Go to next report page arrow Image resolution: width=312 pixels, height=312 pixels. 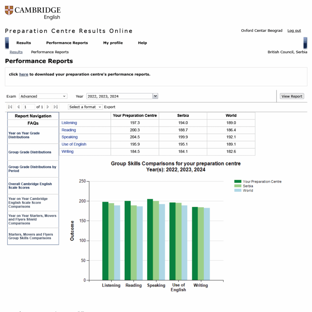(x=48, y=107)
